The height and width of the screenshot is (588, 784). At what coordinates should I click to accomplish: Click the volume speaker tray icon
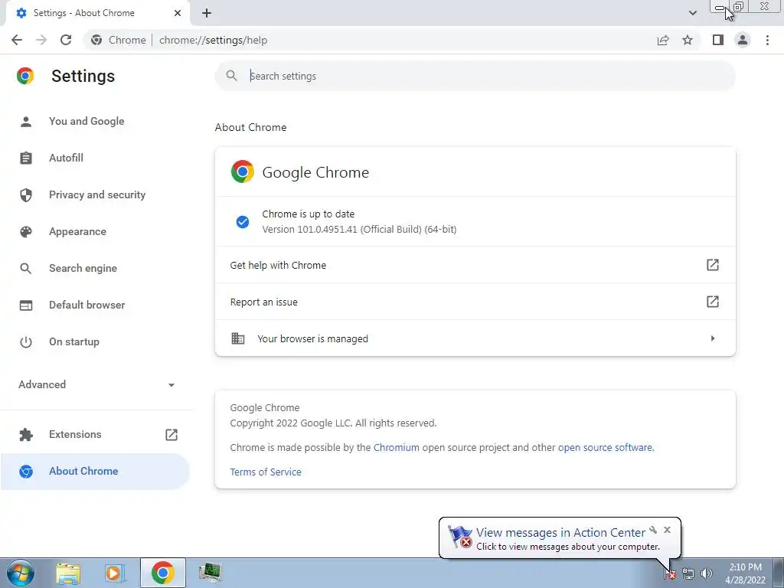pyautogui.click(x=707, y=574)
